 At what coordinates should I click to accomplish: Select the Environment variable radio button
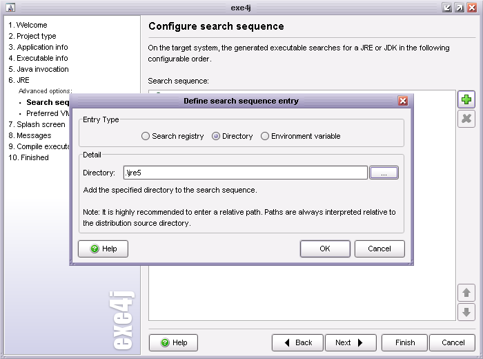point(265,137)
